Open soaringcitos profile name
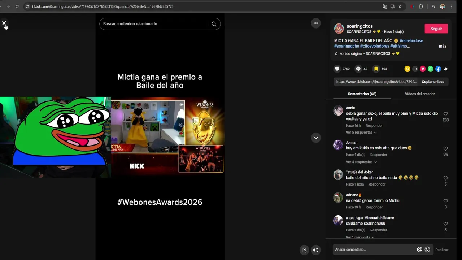The image size is (462, 260). pyautogui.click(x=359, y=26)
